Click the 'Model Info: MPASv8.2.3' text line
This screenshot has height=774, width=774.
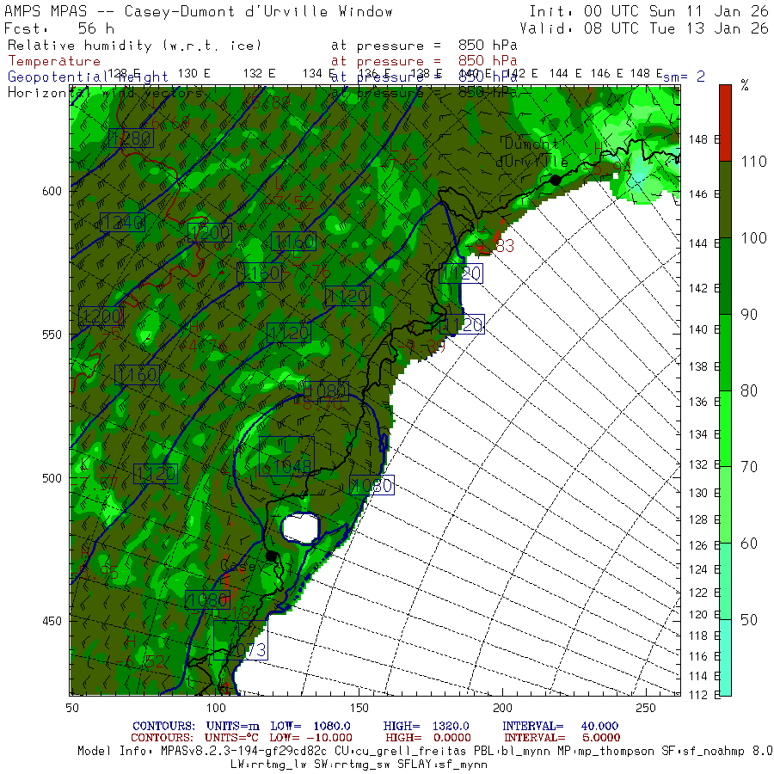[425, 751]
